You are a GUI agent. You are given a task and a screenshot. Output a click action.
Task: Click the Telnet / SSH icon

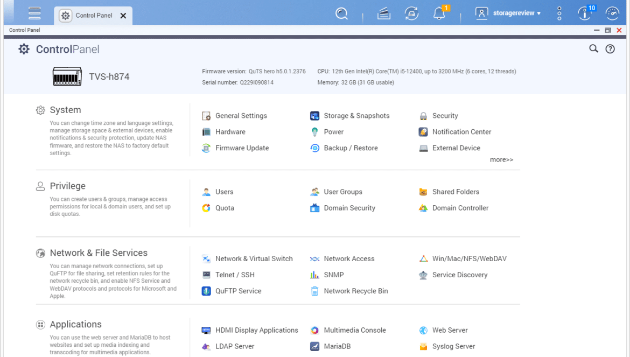(x=206, y=275)
